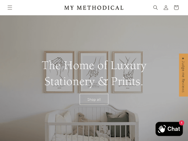Screen dimensions: 188x141
Task: View the shopping cart icon
Action: coord(176,8)
